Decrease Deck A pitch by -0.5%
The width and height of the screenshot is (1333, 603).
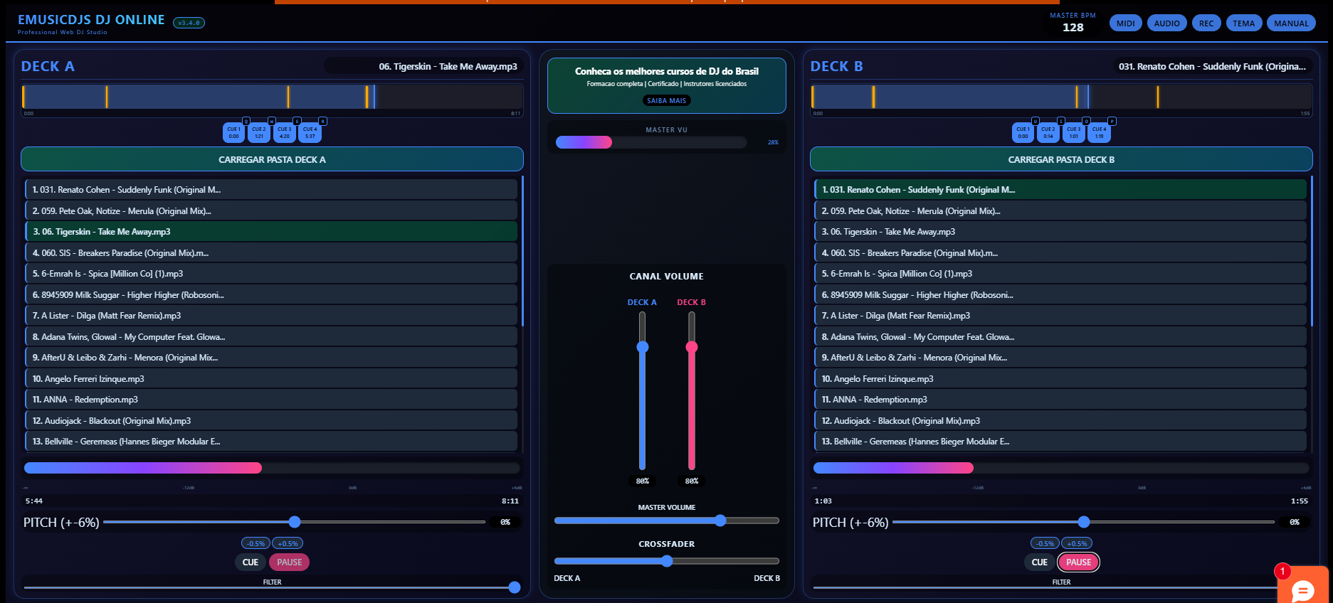click(x=255, y=543)
